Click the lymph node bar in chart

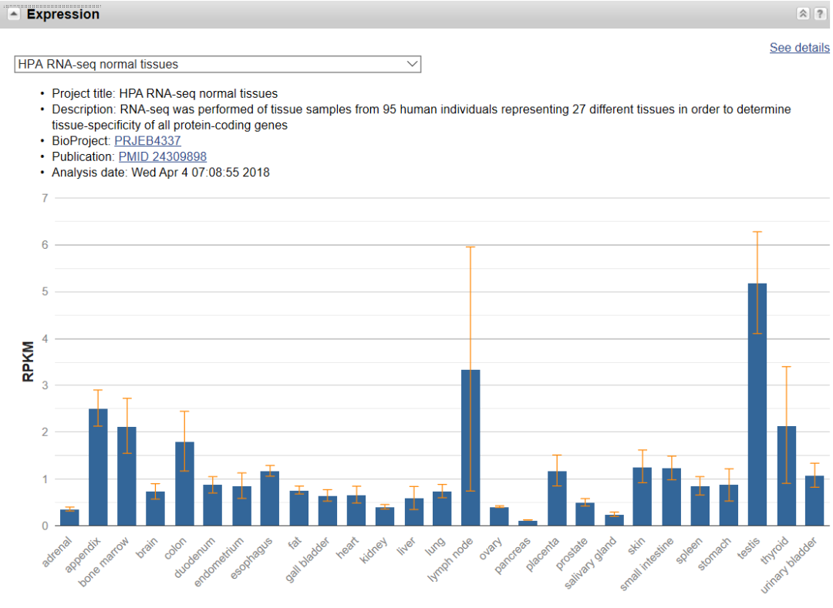click(x=470, y=448)
